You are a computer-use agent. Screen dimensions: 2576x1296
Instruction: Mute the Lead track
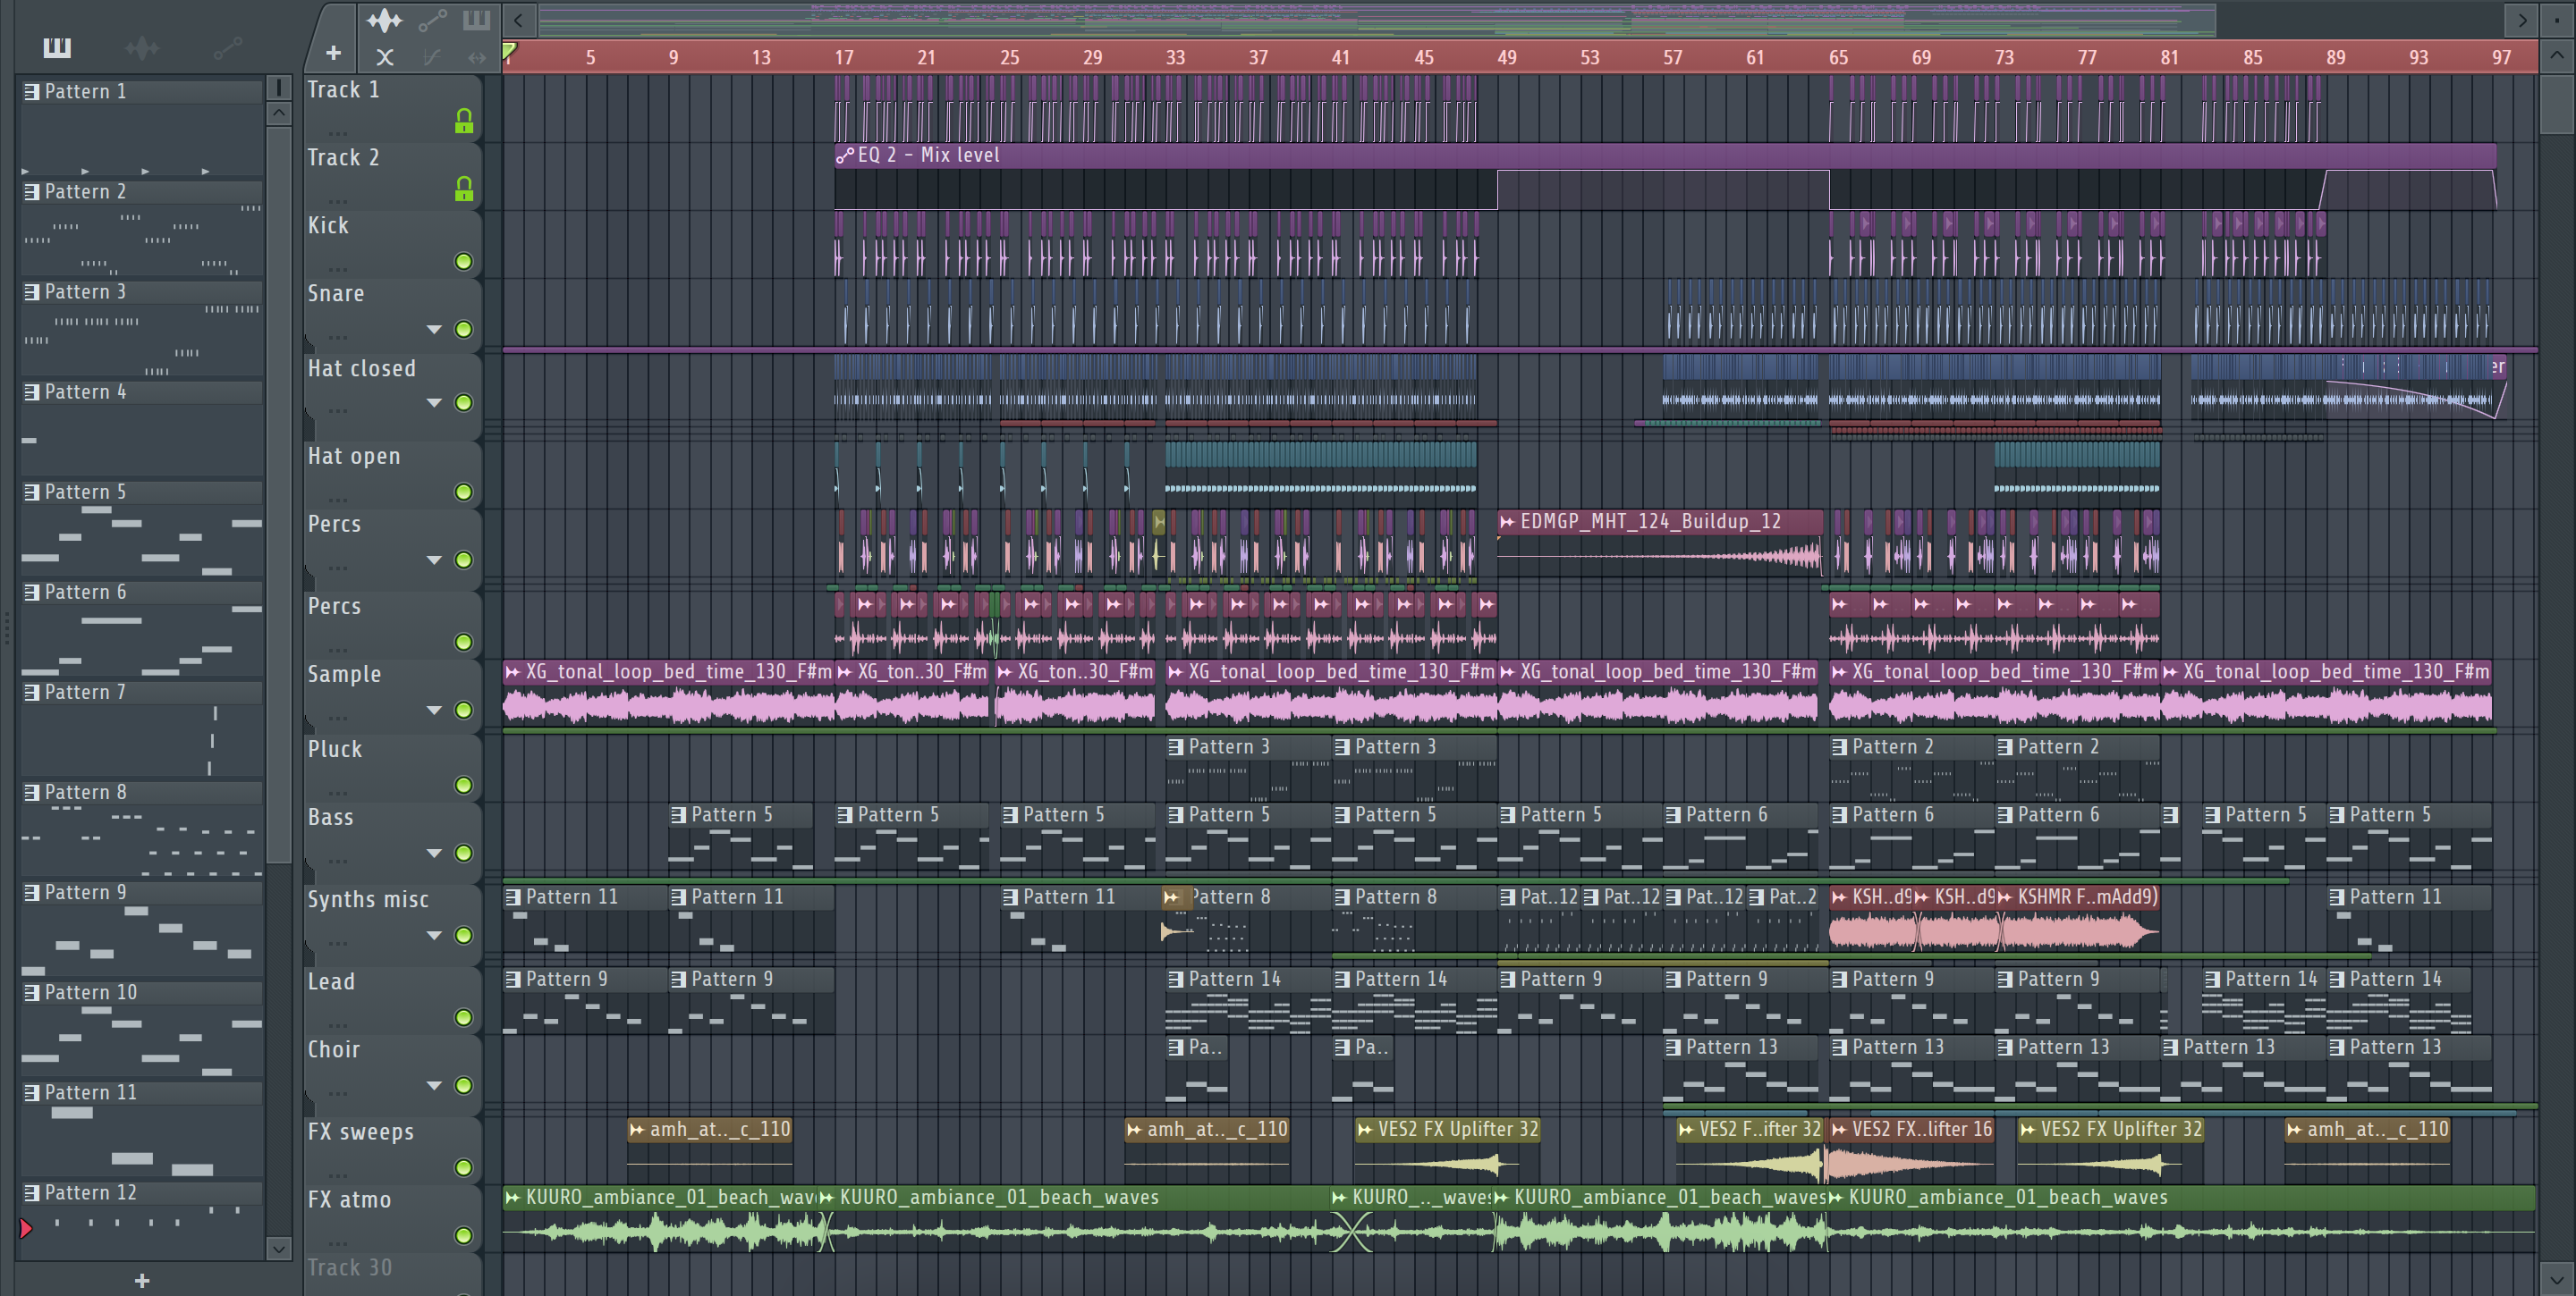click(463, 1017)
